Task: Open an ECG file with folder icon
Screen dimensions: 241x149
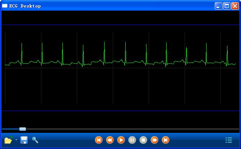Action: tap(9, 140)
